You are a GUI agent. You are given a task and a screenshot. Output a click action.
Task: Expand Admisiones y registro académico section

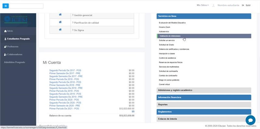[x=204, y=90]
